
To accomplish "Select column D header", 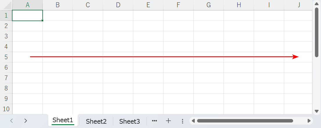I will click(x=118, y=5).
